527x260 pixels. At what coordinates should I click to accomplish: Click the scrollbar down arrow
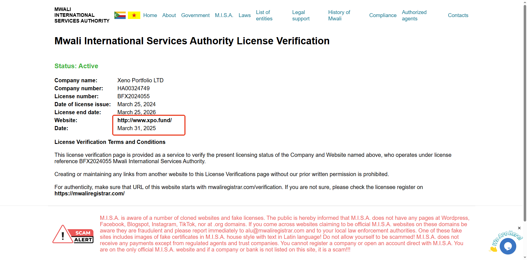click(525, 258)
